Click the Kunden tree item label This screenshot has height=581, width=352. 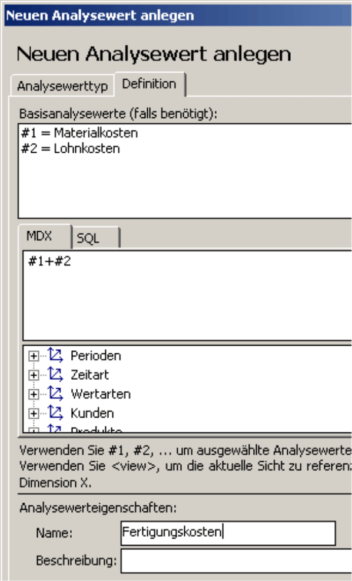point(92,413)
